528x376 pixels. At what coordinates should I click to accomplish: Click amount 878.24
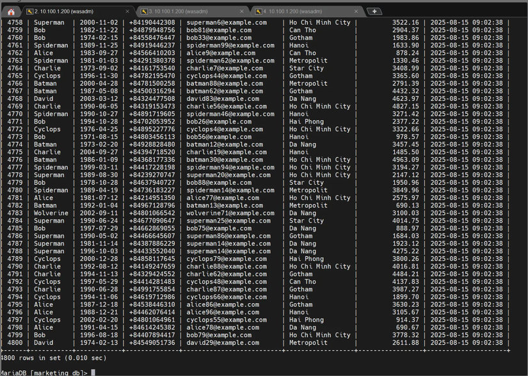click(x=408, y=53)
